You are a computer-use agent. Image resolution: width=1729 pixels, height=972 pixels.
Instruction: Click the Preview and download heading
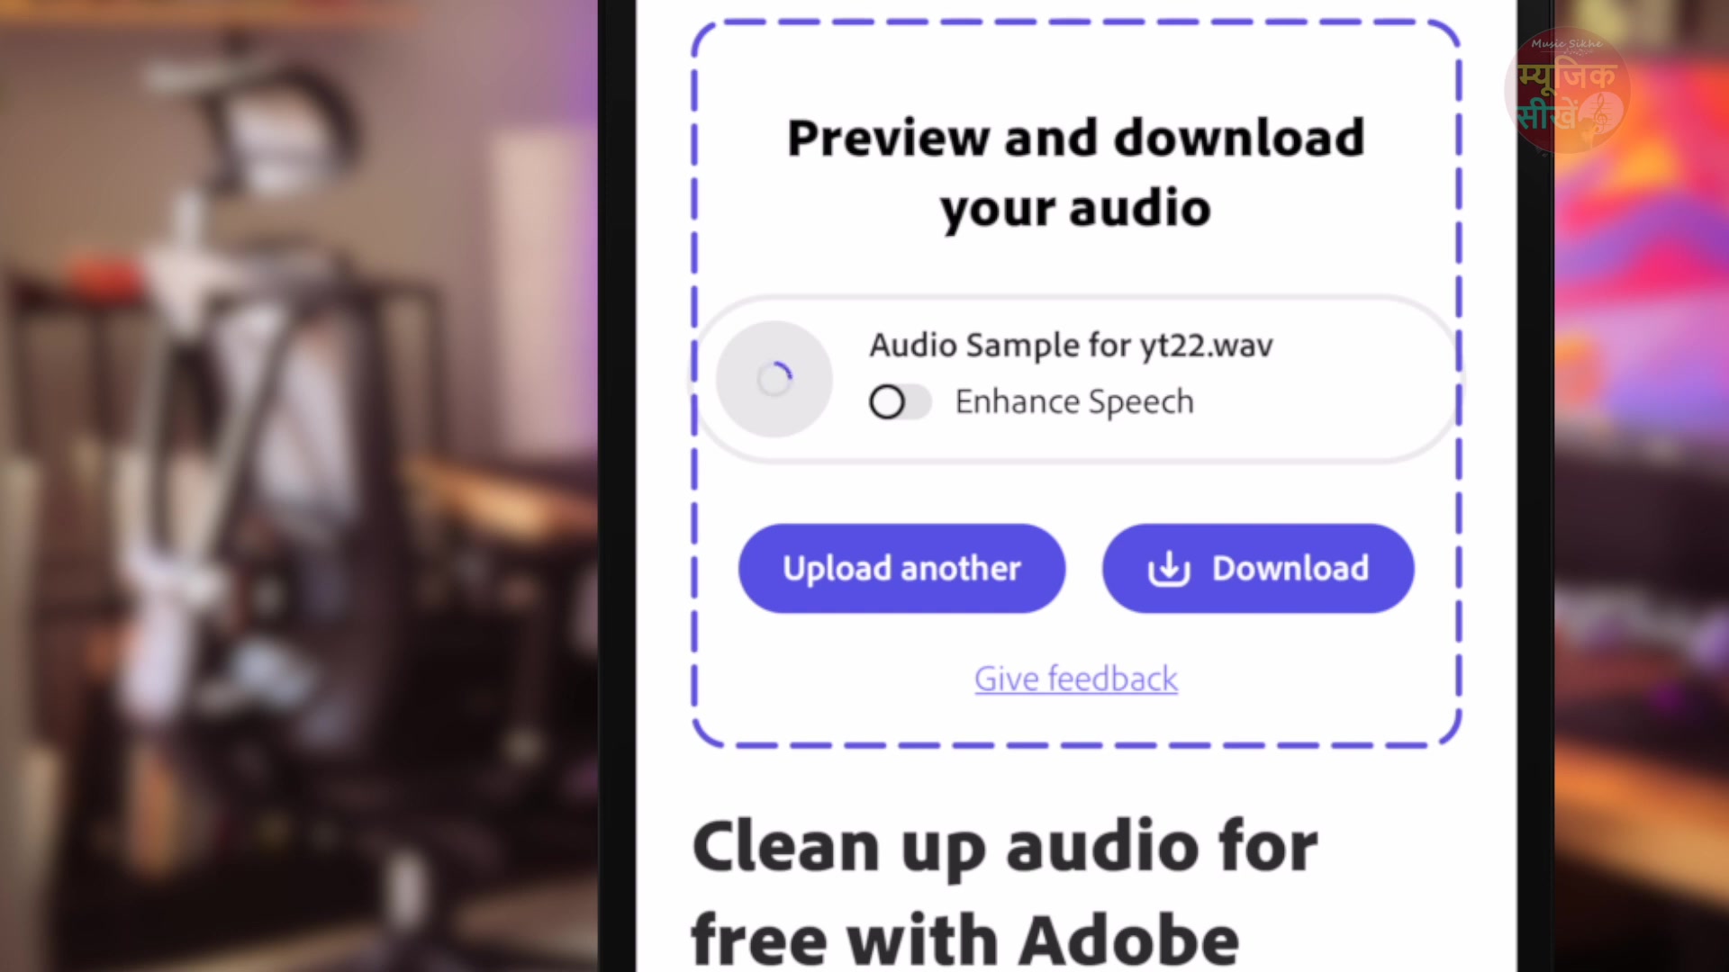[1076, 138]
